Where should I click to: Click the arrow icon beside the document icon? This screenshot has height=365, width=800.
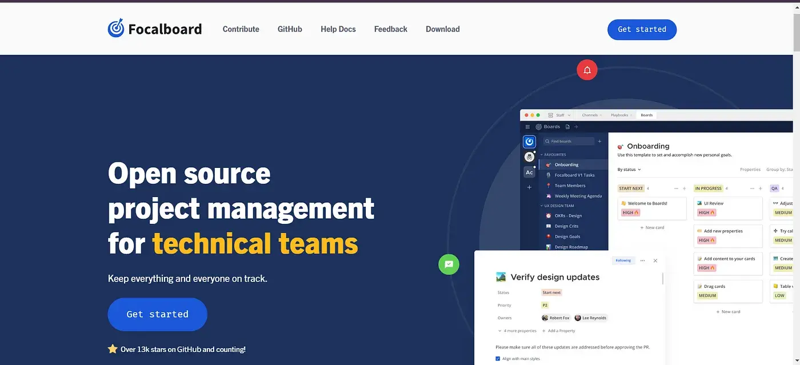point(576,127)
